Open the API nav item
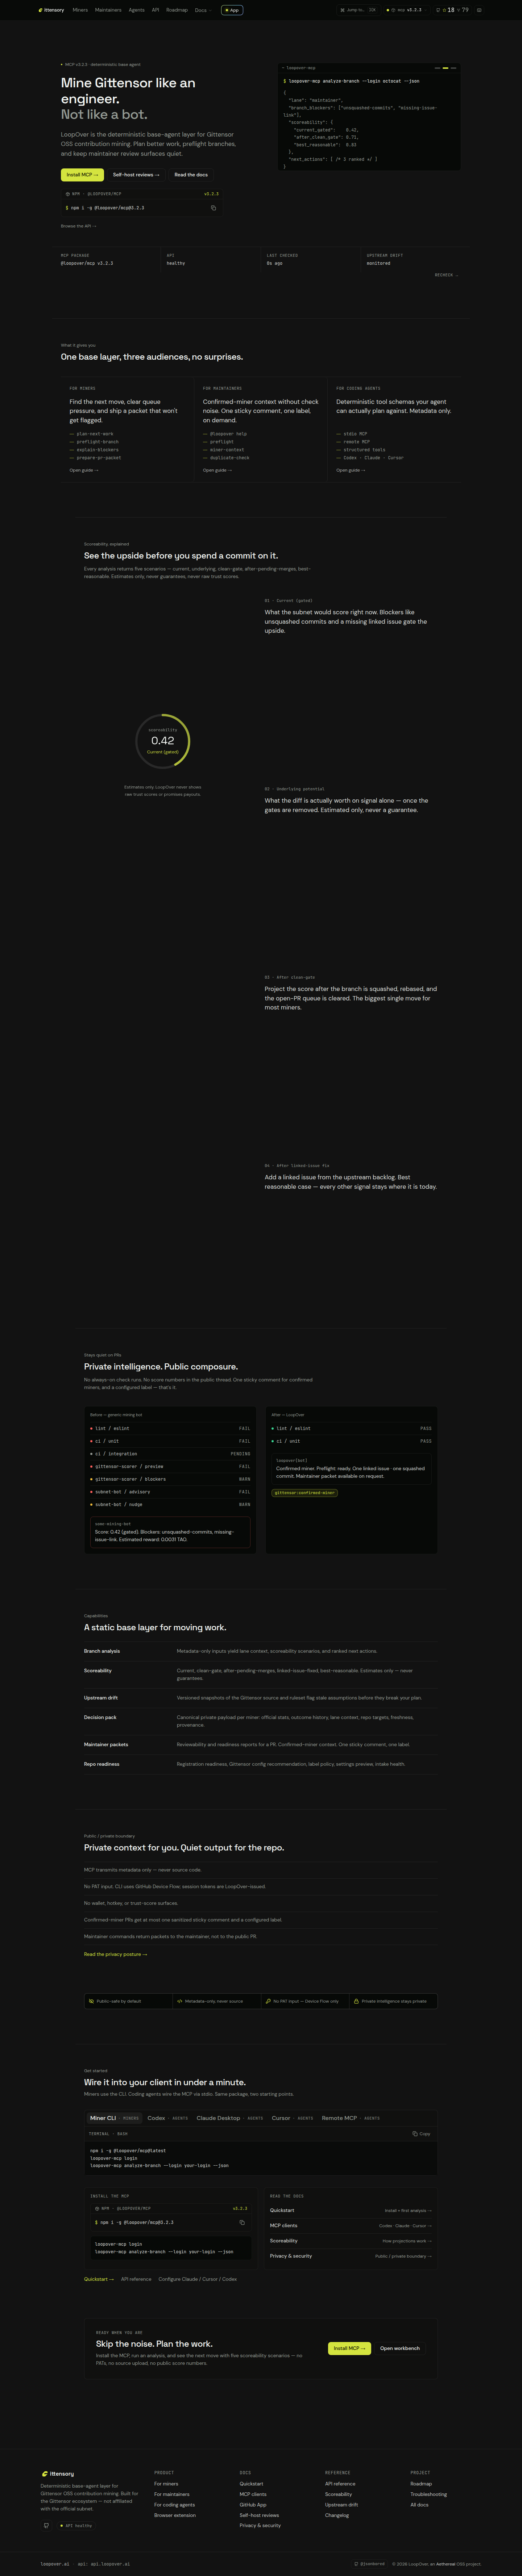Image resolution: width=522 pixels, height=2576 pixels. [x=155, y=10]
